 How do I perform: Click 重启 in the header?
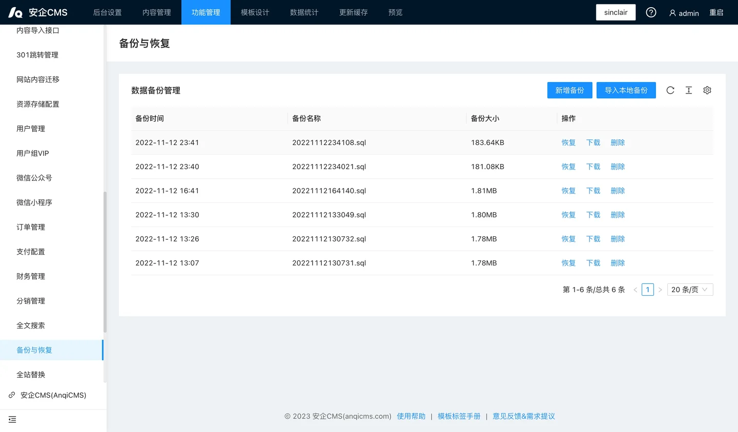716,12
